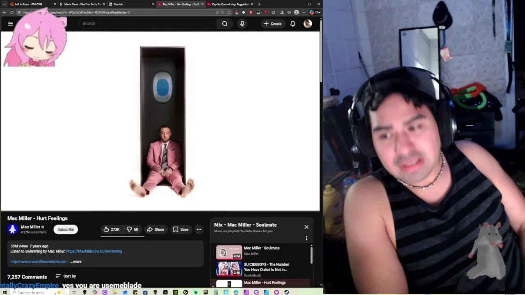Share the Hurt Feelings video
Image resolution: width=525 pixels, height=295 pixels.
coord(155,229)
